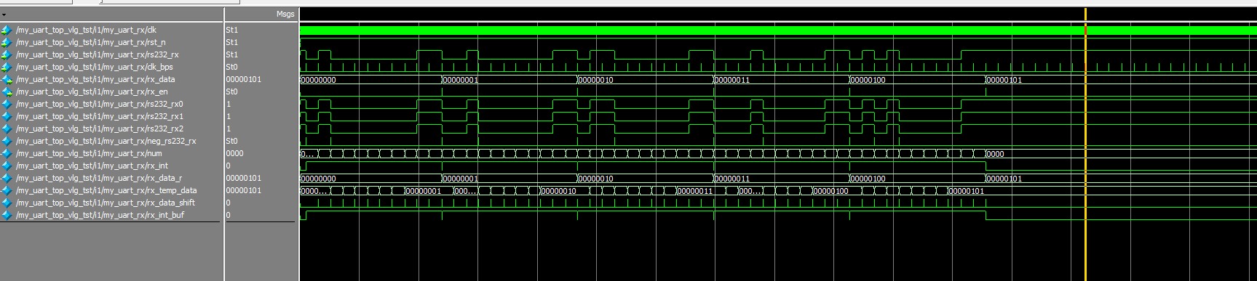Select the my_uart_rx/rs232_rx1 signal name
Screen dimensions: 1257x281
pyautogui.click(x=99, y=116)
